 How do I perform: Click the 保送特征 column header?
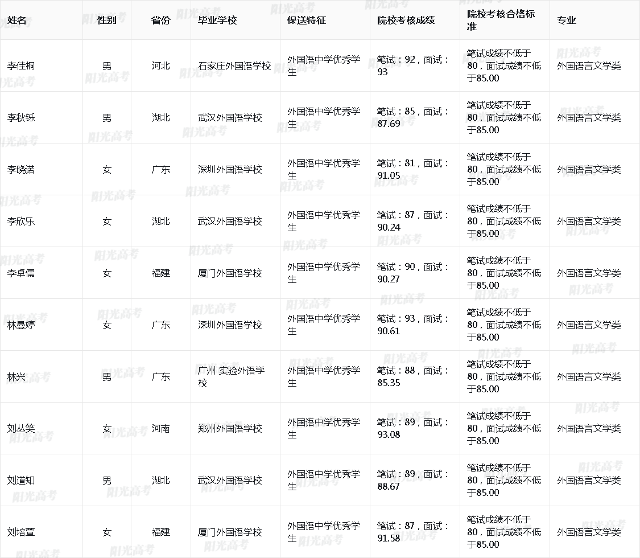[x=307, y=20]
